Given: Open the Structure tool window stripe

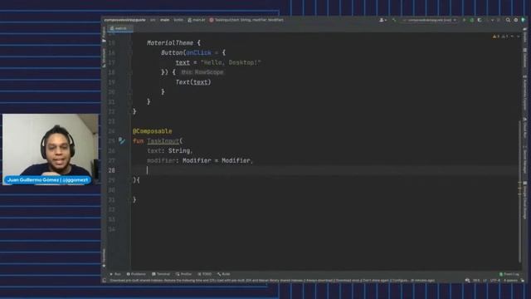Looking at the screenshot, I should tap(104, 57).
